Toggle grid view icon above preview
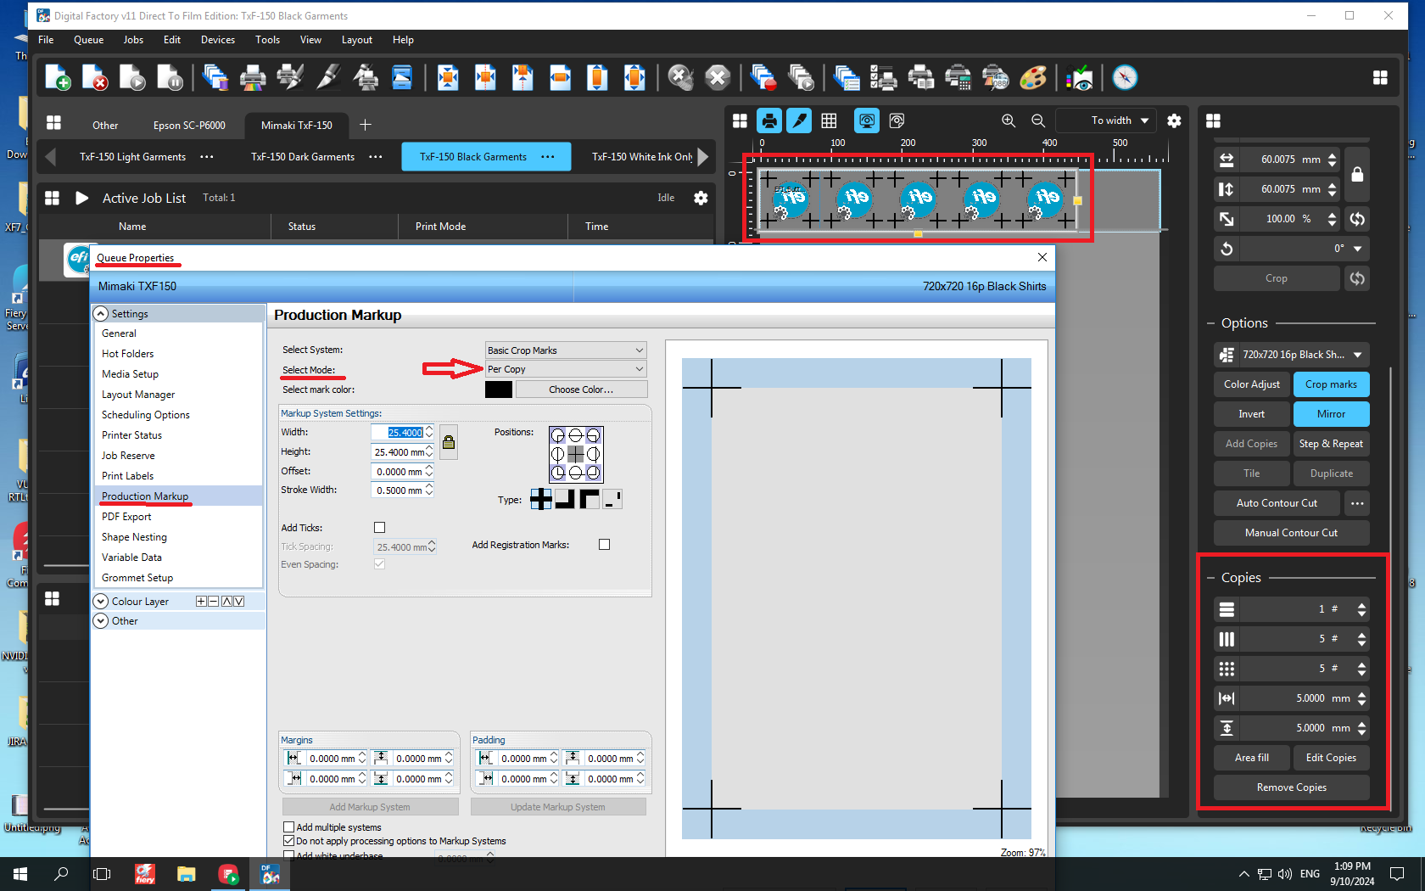The width and height of the screenshot is (1425, 891). pyautogui.click(x=830, y=120)
